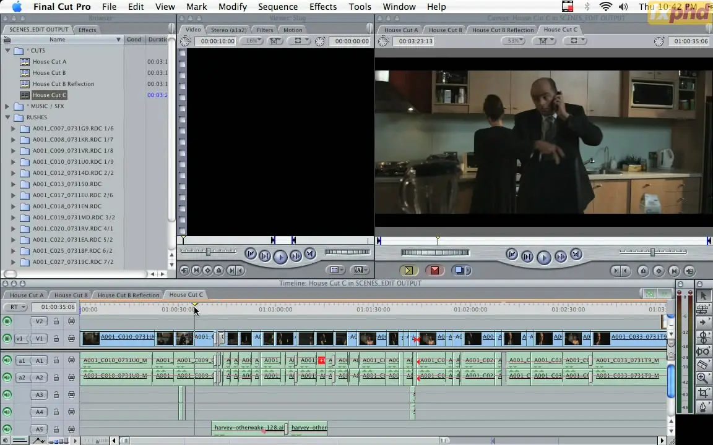713x445 pixels.
Task: Toggle linked selection button in Timeline
Action: (649, 294)
